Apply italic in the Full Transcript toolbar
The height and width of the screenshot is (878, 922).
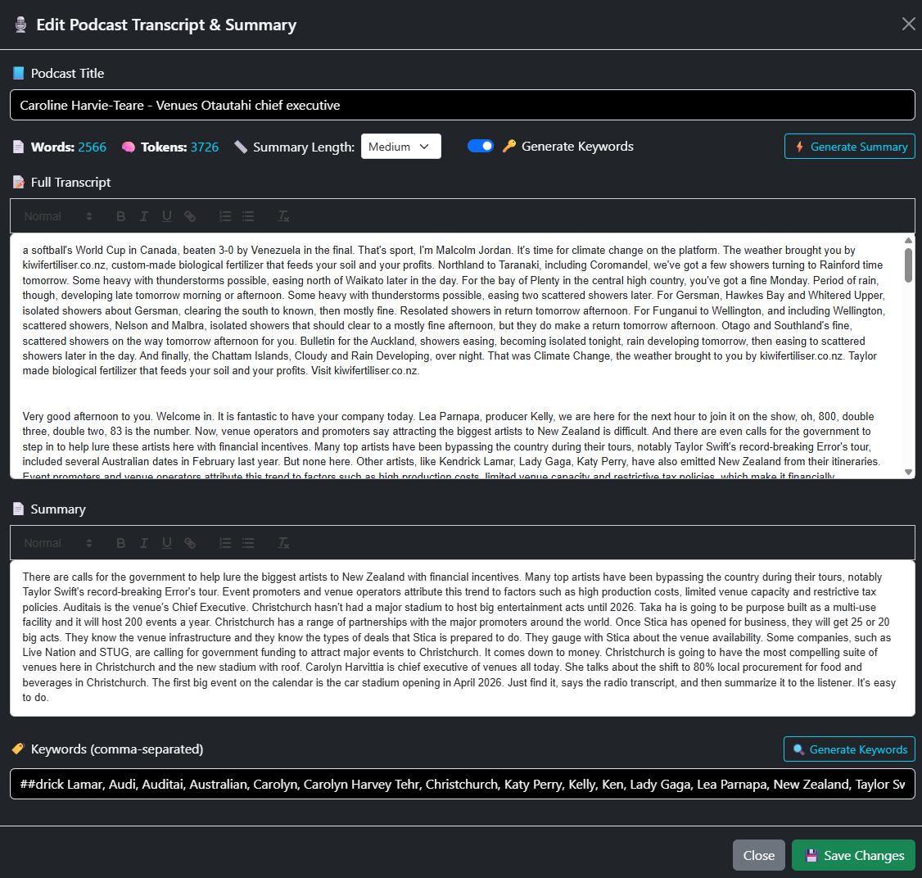144,216
